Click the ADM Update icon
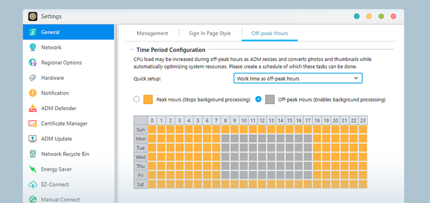The height and width of the screenshot is (203, 430). 33,139
